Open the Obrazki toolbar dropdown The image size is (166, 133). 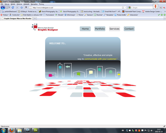(59, 15)
